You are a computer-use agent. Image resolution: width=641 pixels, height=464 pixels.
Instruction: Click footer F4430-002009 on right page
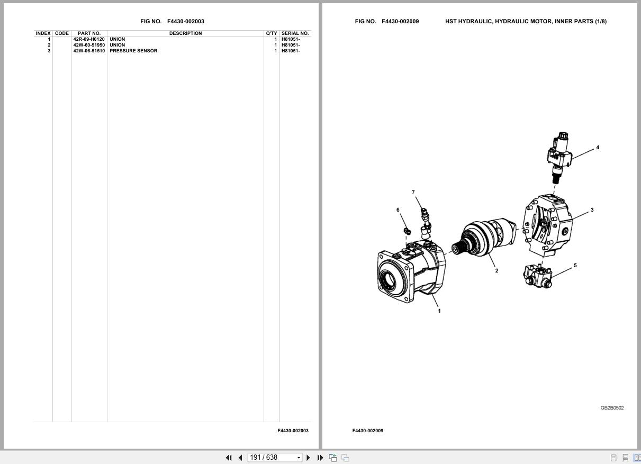(x=368, y=431)
